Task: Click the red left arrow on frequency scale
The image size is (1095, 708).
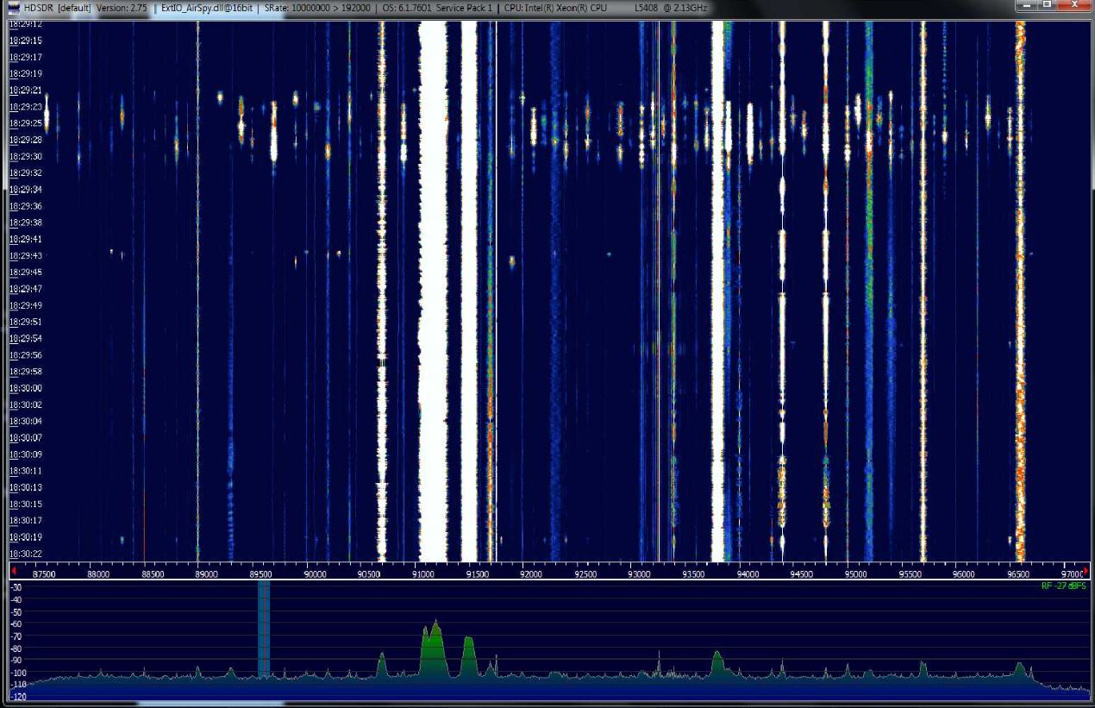Action: [14, 572]
